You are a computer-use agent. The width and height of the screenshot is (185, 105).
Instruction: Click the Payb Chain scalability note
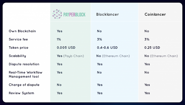coord(74,56)
